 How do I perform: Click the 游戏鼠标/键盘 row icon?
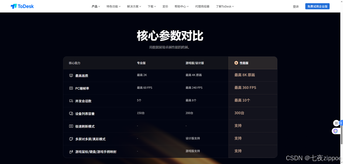pos(71,152)
